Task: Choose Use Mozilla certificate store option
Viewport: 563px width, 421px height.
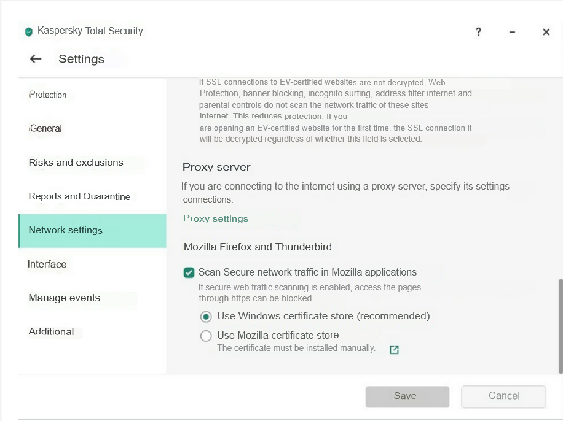Action: tap(206, 336)
